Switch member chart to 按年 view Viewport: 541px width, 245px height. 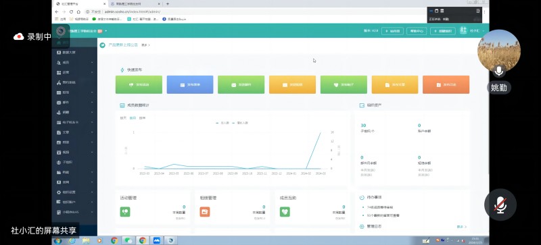click(142, 118)
